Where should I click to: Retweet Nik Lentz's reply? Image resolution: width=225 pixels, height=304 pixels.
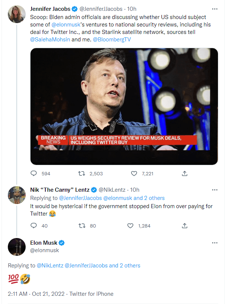[x=81, y=226]
